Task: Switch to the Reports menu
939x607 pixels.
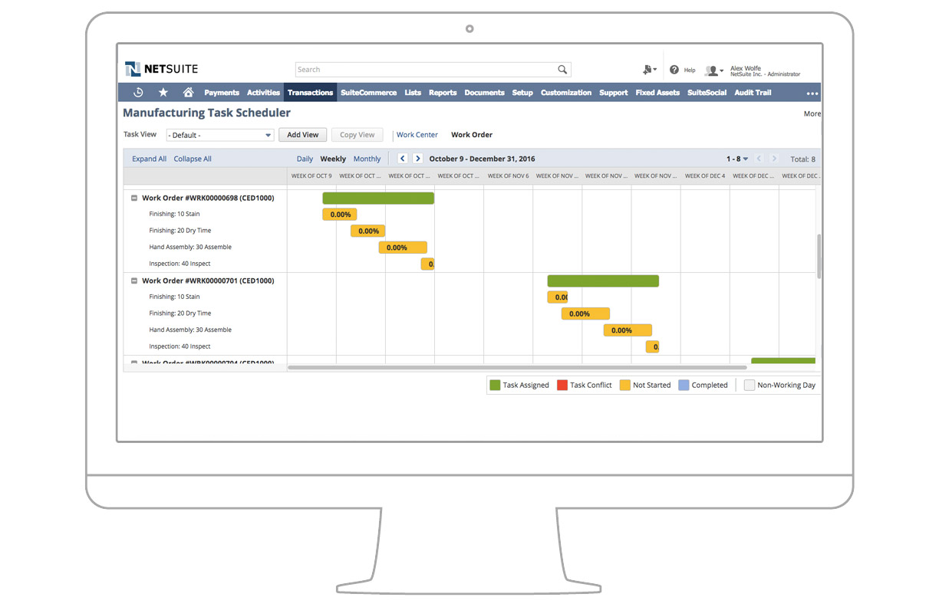Action: click(443, 92)
